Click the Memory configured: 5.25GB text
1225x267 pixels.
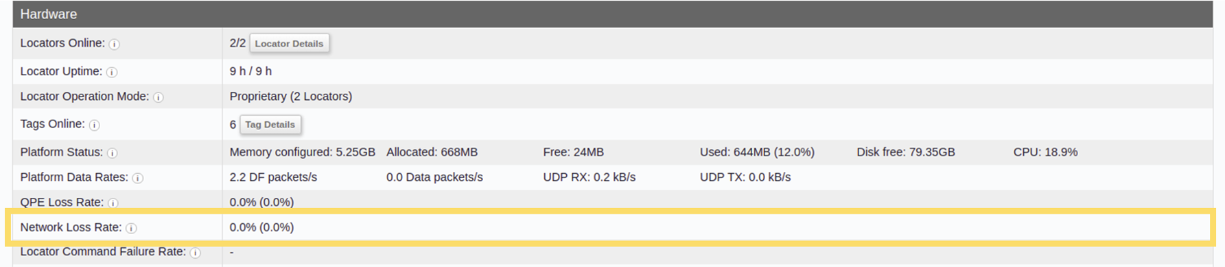[x=303, y=152]
